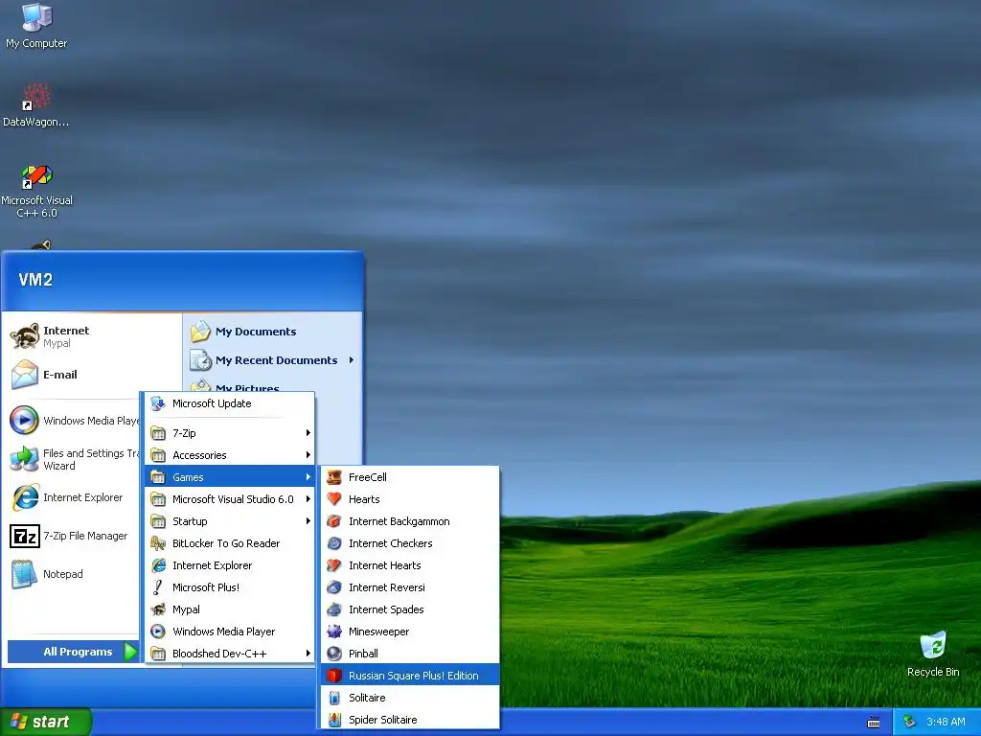Click the Hearts game icon
This screenshot has width=981, height=736.
coord(334,498)
